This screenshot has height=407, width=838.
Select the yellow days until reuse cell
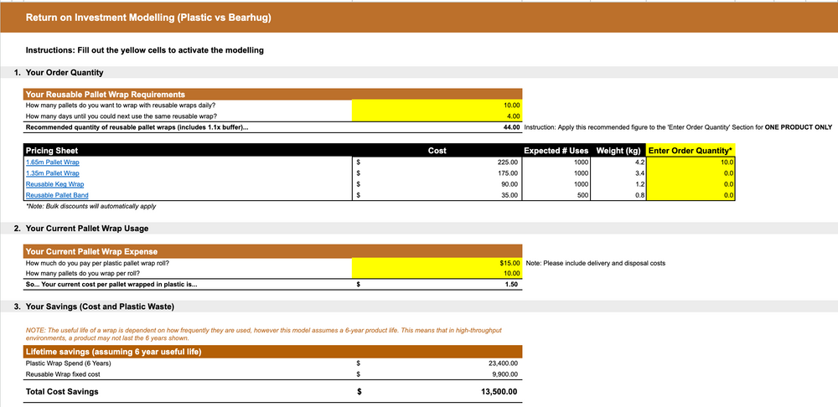tap(437, 116)
